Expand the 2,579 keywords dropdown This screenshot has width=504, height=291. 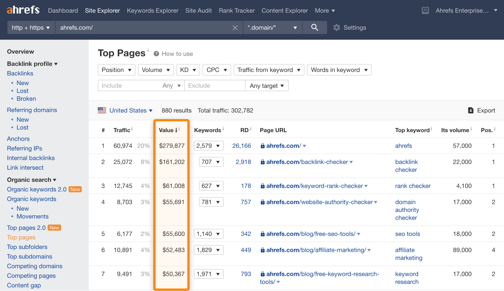209,146
